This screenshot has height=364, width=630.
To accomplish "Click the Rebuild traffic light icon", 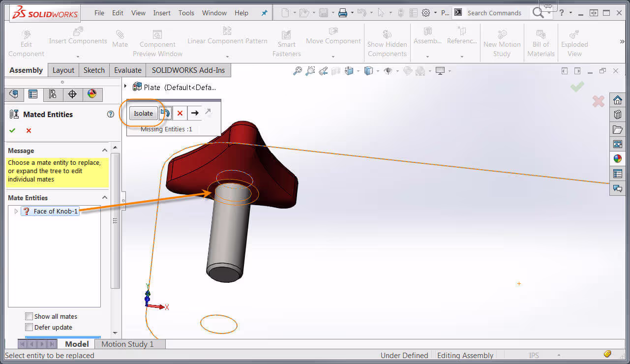I will 401,13.
